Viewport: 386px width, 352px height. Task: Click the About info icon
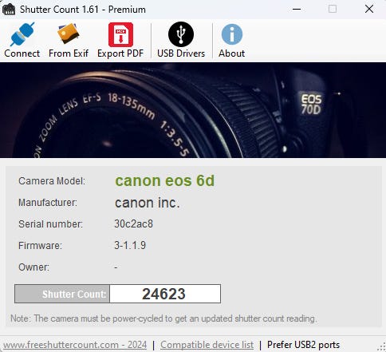pos(232,34)
